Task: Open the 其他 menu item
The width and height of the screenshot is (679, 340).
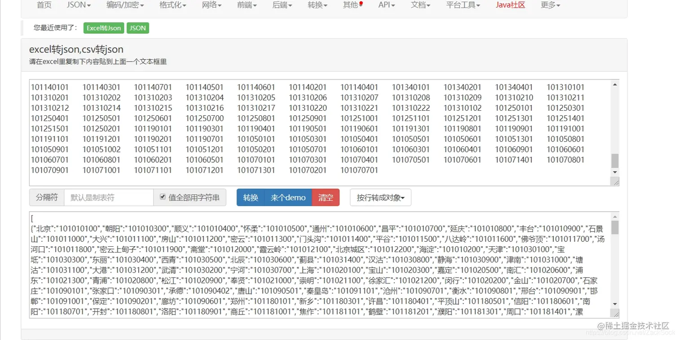Action: [x=353, y=5]
